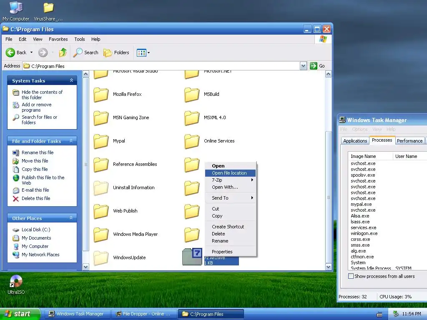Viewport: 427px width, 320px height.
Task: Select the Reference Assemblies folder icon
Action: click(101, 165)
